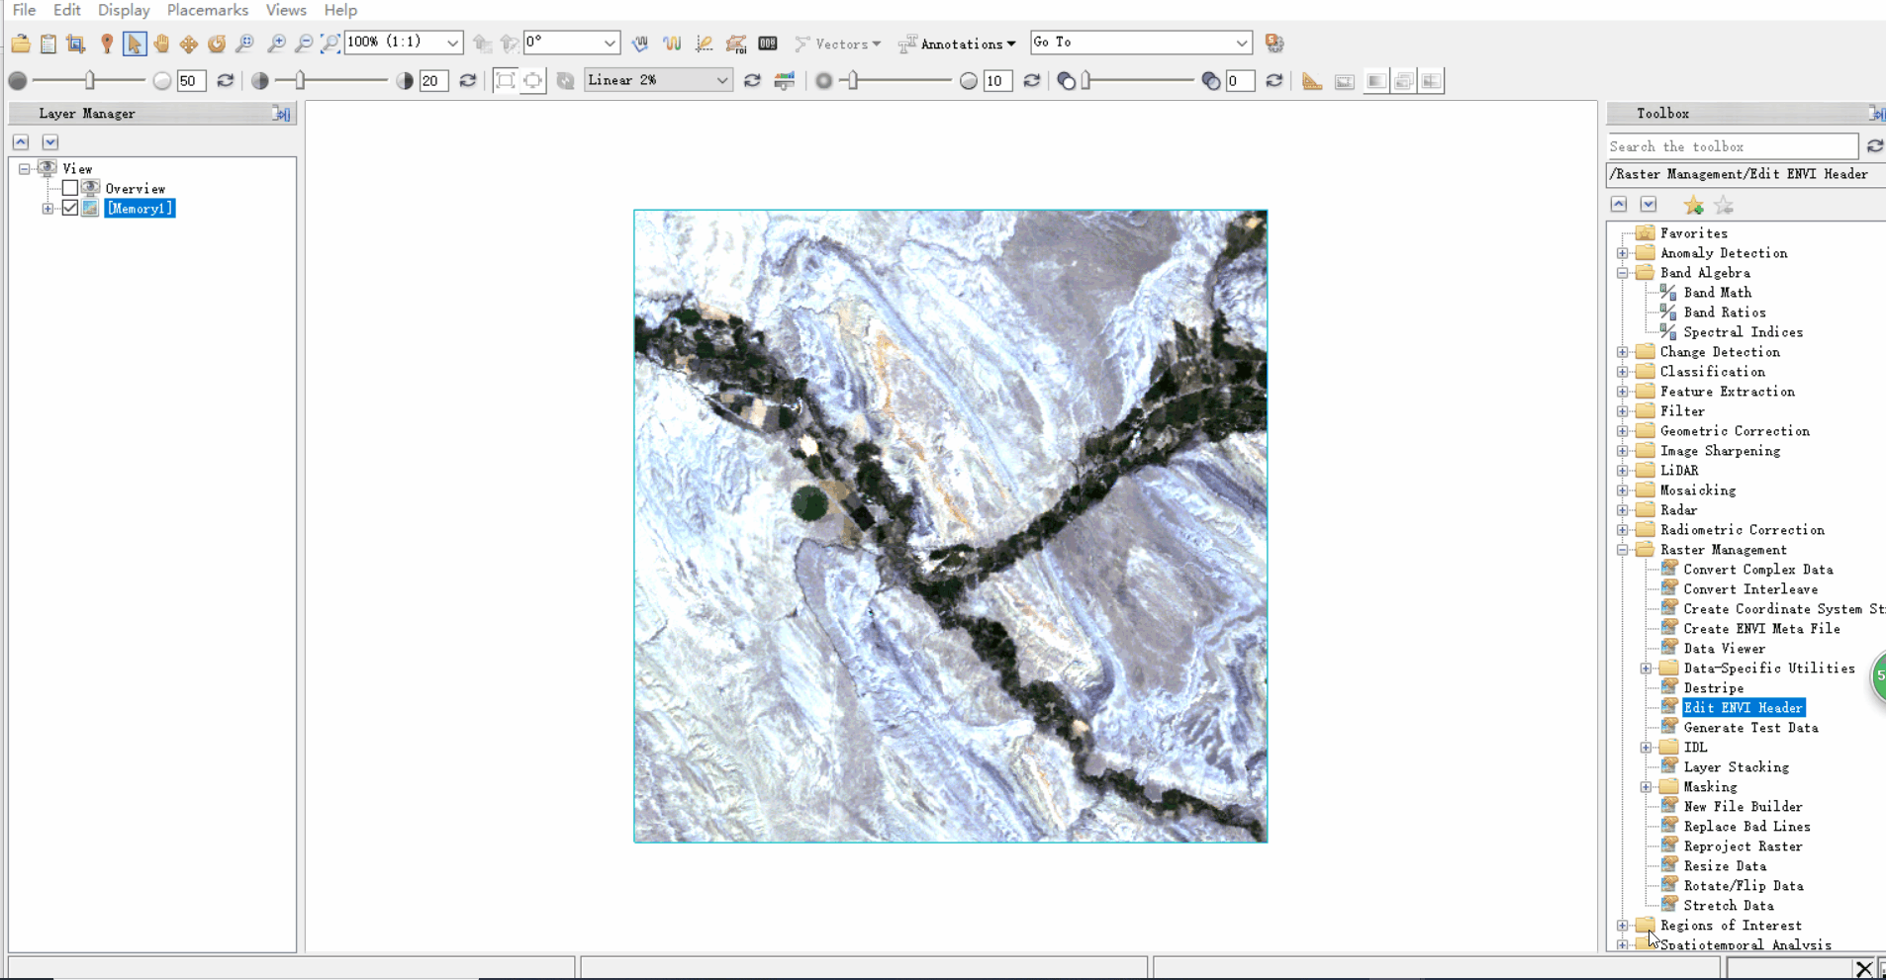Select Spectral Indices tool

(1743, 332)
